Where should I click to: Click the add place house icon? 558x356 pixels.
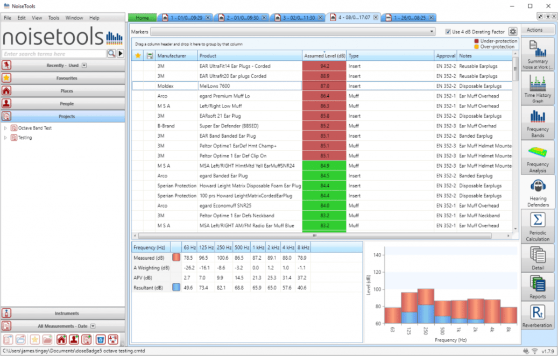tap(61, 340)
